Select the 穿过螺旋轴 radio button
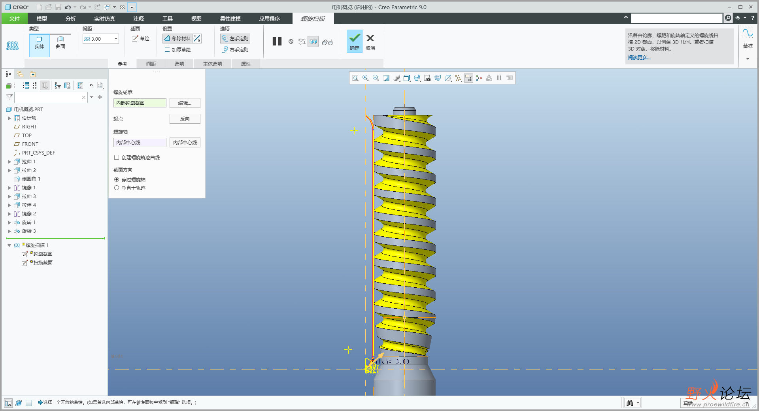The height and width of the screenshot is (411, 759). point(117,179)
